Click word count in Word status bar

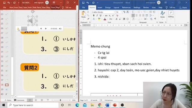[94, 100]
